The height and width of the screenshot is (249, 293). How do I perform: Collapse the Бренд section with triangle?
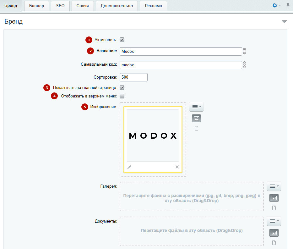(x=284, y=22)
